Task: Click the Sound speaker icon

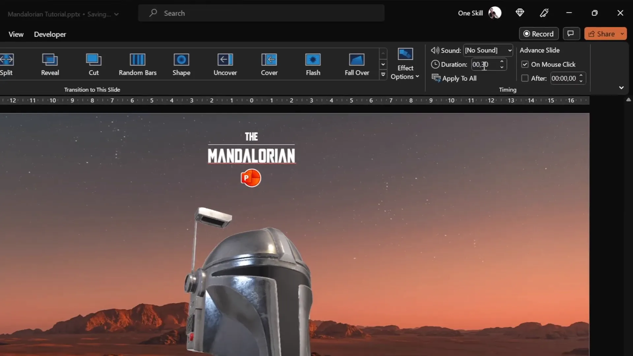Action: tap(435, 50)
